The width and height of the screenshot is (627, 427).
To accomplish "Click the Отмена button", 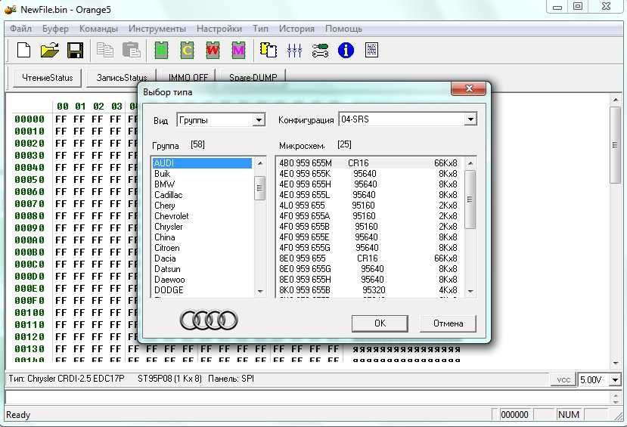I will click(x=448, y=323).
